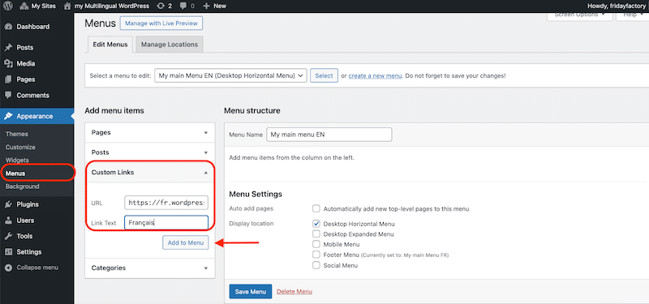Click the WordPress logo icon

point(8,6)
